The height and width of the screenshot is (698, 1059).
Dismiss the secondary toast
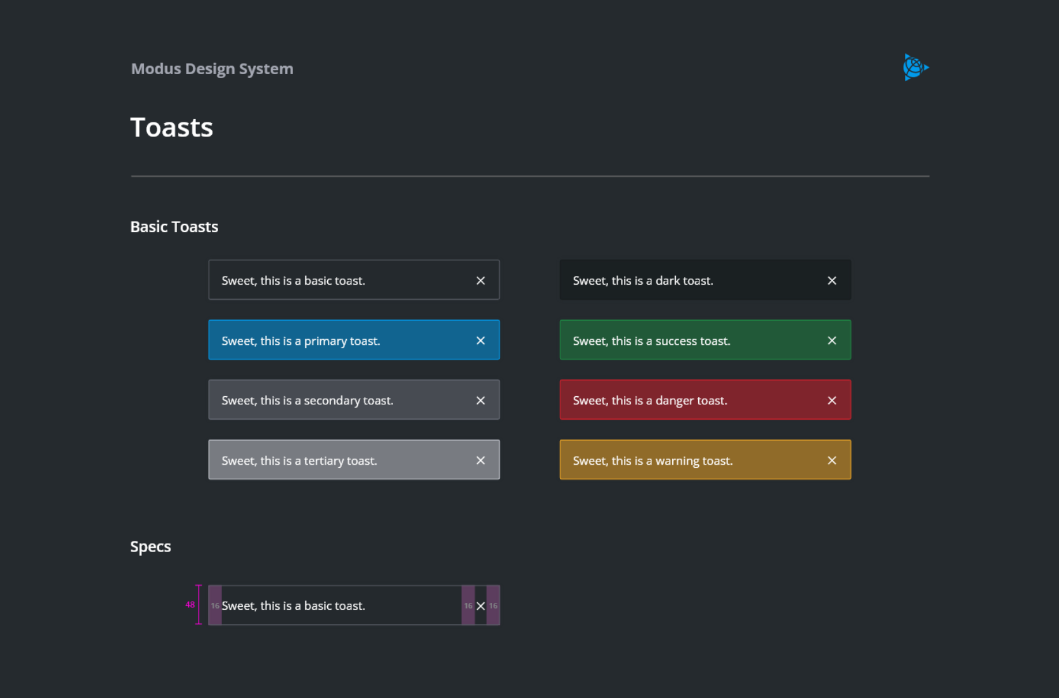click(x=480, y=399)
